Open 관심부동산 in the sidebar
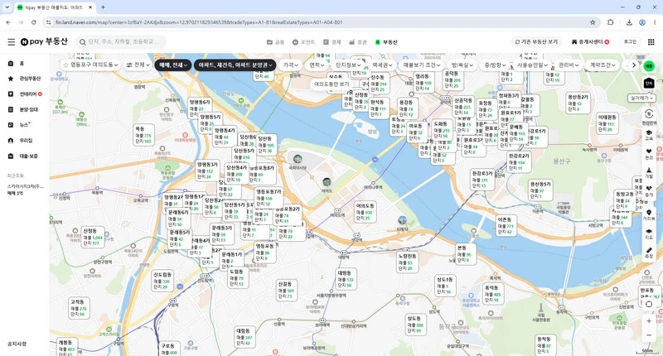 pyautogui.click(x=25, y=79)
